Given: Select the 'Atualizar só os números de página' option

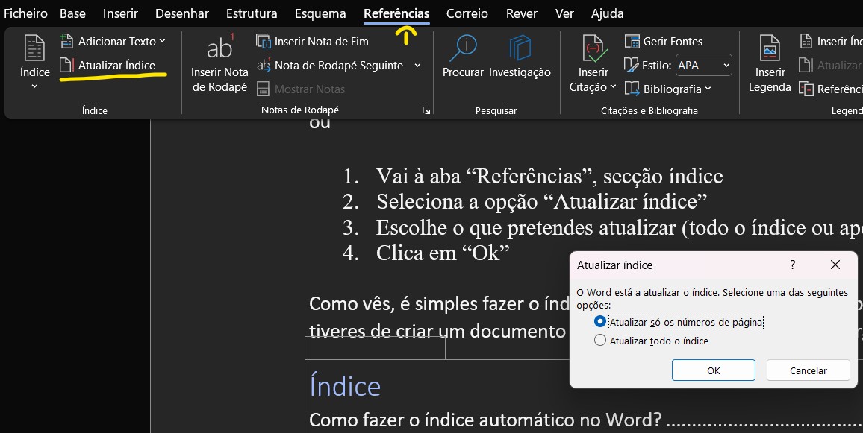Looking at the screenshot, I should pos(600,322).
